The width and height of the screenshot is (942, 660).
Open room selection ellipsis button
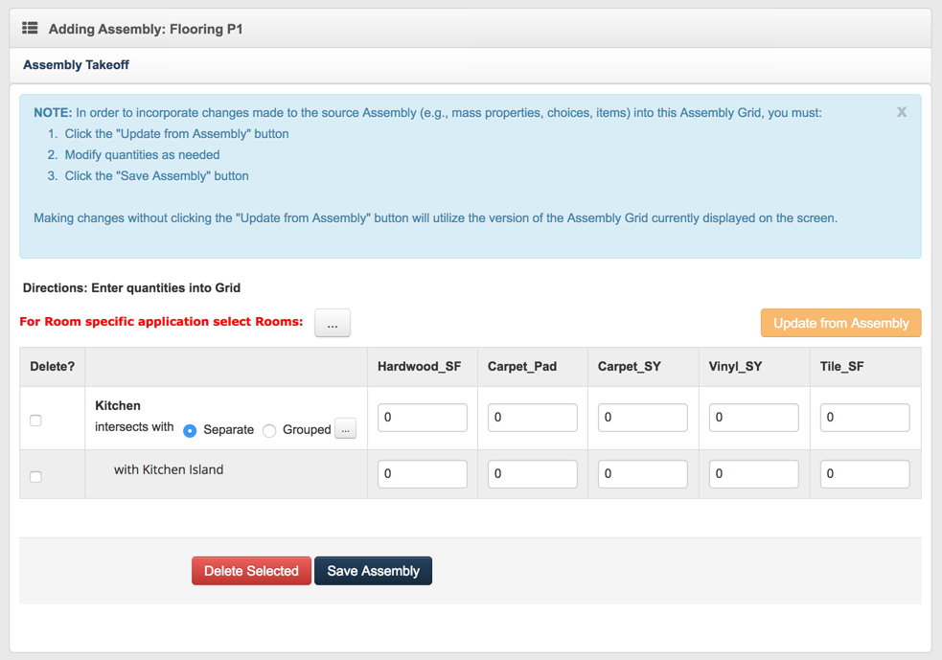pyautogui.click(x=333, y=324)
